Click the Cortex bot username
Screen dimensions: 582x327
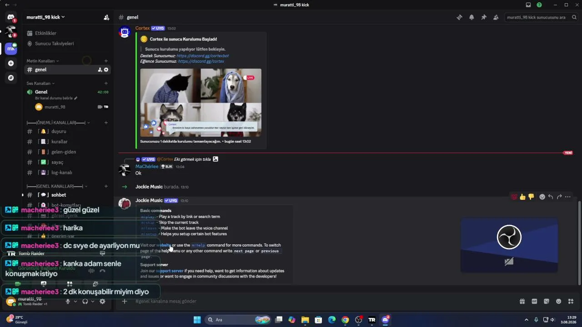click(143, 28)
